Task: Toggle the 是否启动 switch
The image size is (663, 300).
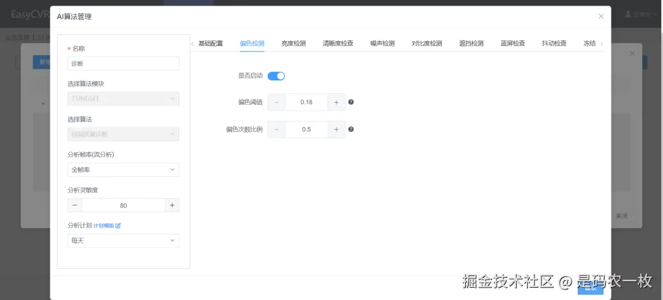Action: [276, 76]
